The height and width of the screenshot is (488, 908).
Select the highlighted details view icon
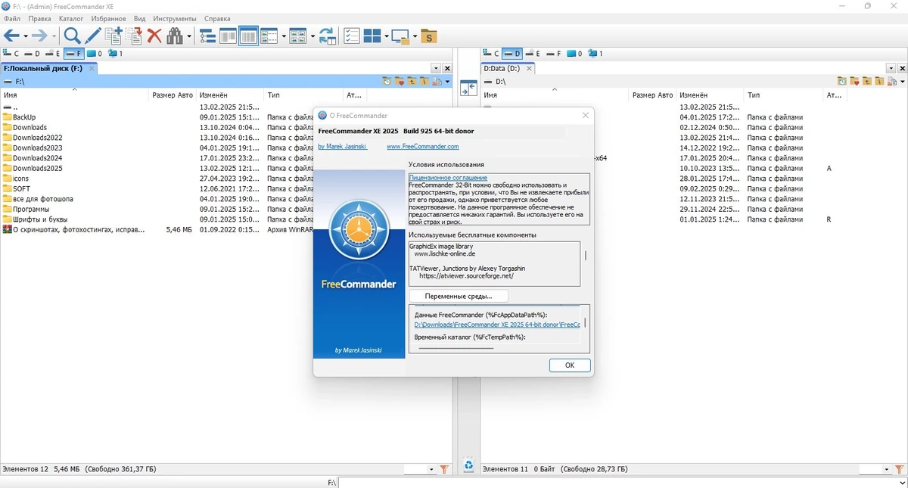click(x=248, y=36)
